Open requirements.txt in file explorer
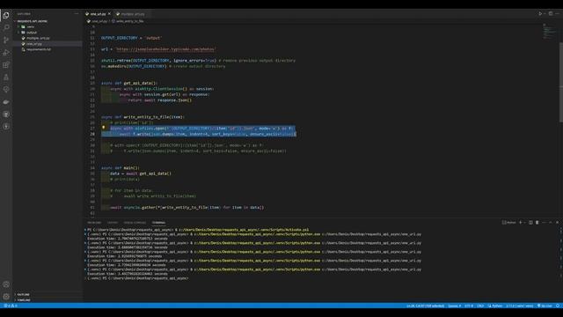 [x=39, y=49]
